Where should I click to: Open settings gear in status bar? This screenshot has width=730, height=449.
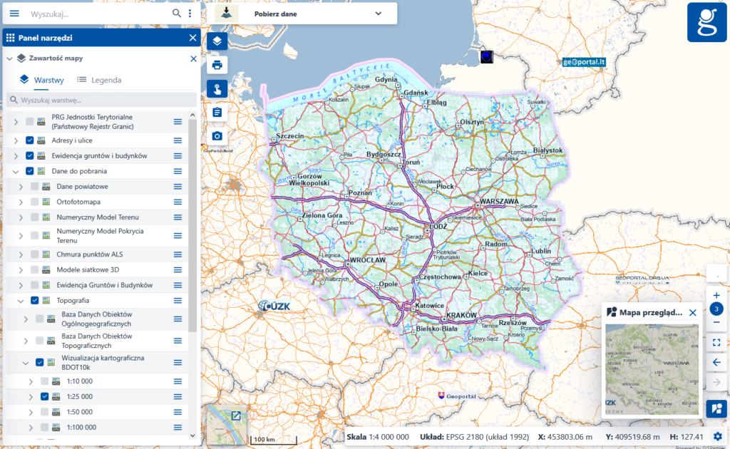pyautogui.click(x=717, y=436)
